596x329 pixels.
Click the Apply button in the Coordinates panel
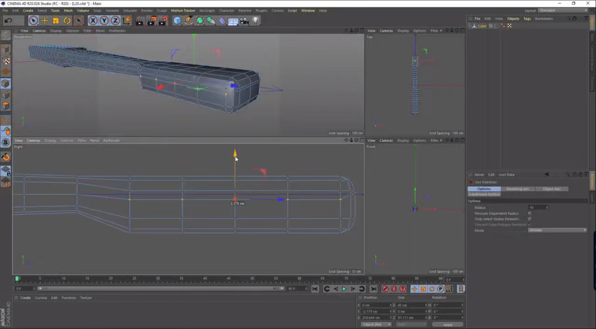pos(447,324)
